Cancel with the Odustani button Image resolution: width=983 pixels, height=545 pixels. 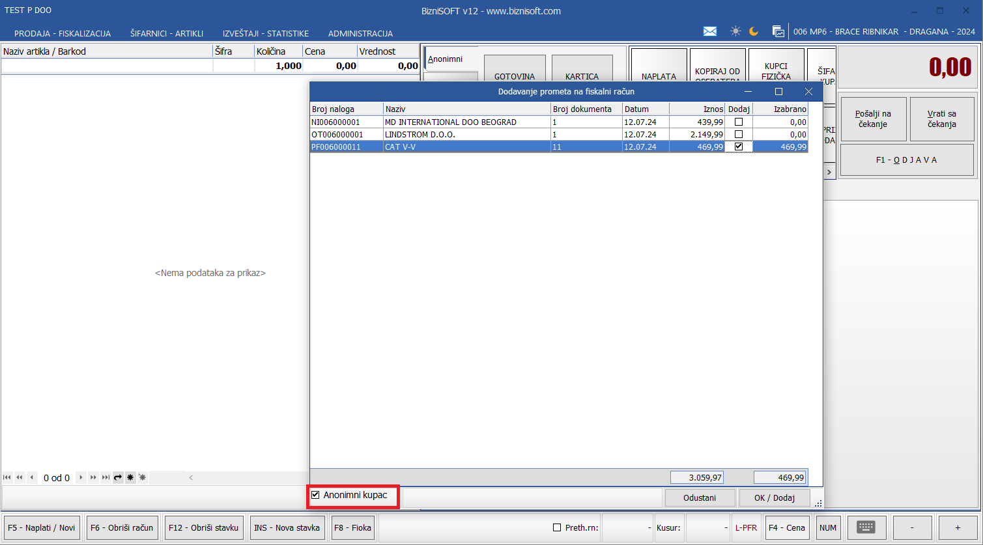(700, 498)
